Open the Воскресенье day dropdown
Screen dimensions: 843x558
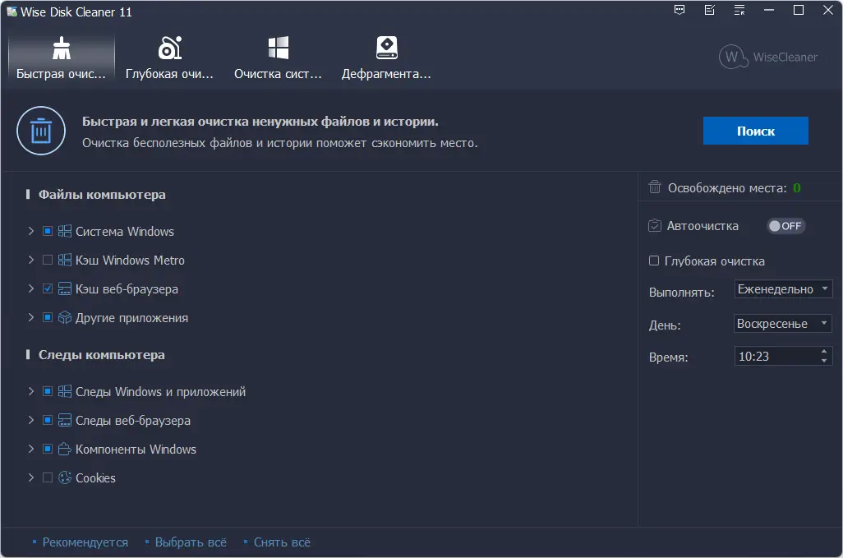[x=783, y=324]
